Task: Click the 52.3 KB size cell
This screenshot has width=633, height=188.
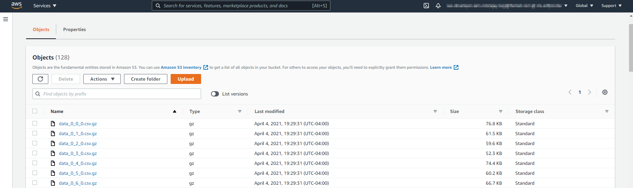Action: click(494, 153)
